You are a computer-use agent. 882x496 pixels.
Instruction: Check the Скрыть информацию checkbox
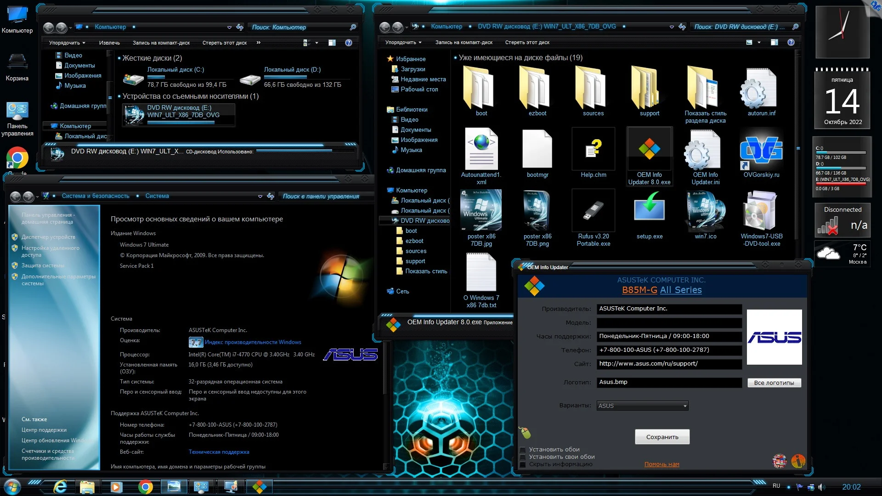(x=523, y=464)
